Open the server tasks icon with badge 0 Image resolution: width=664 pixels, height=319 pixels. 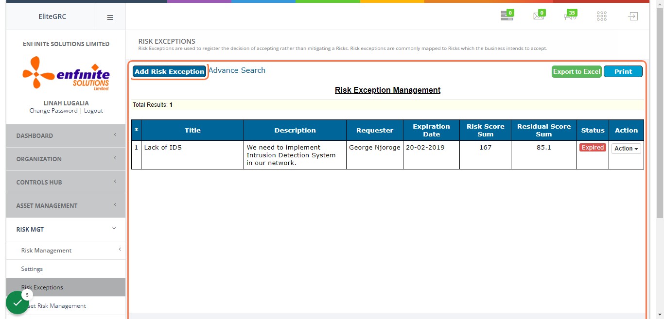(507, 16)
